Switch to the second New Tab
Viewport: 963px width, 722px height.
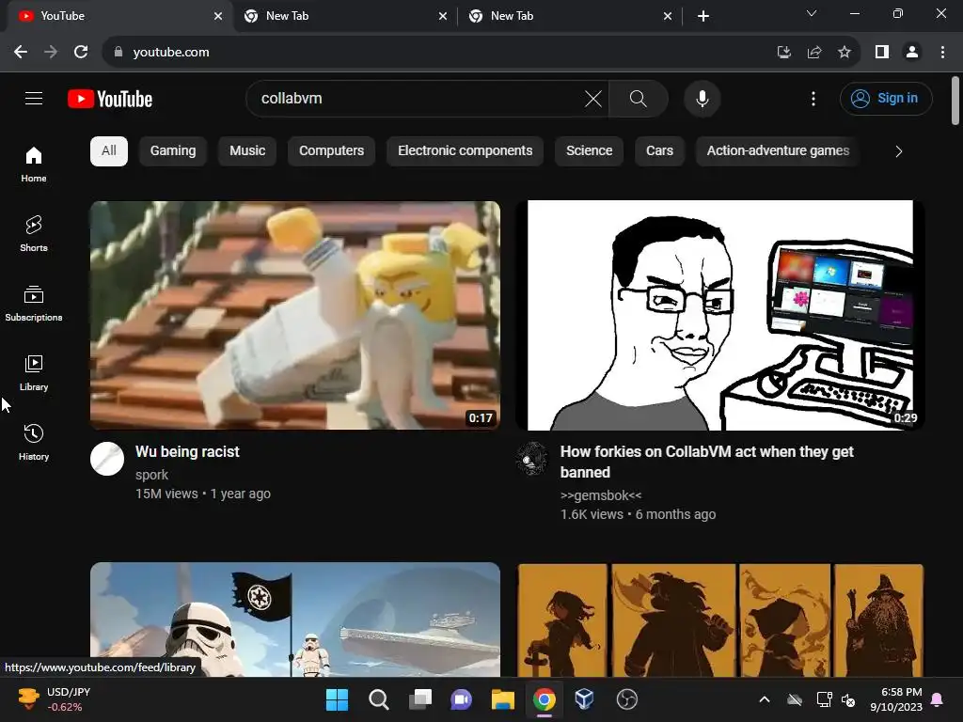point(344,16)
